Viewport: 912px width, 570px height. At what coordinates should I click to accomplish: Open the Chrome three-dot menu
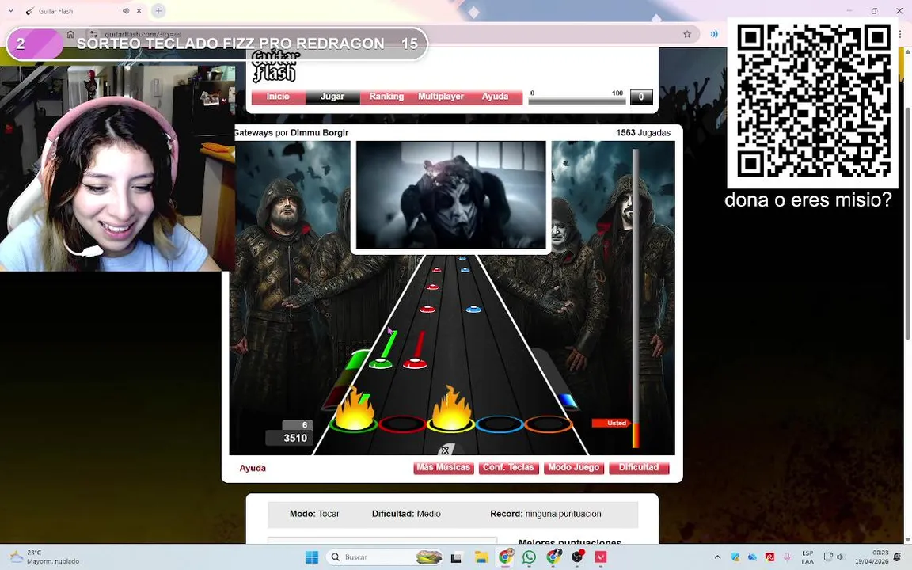[x=900, y=34]
